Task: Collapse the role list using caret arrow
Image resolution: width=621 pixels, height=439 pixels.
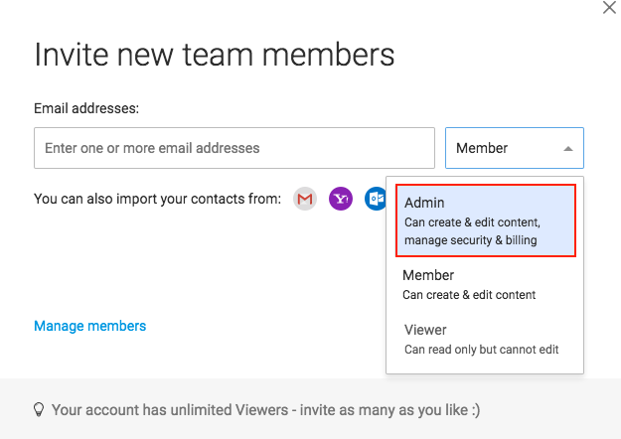Action: pyautogui.click(x=568, y=149)
